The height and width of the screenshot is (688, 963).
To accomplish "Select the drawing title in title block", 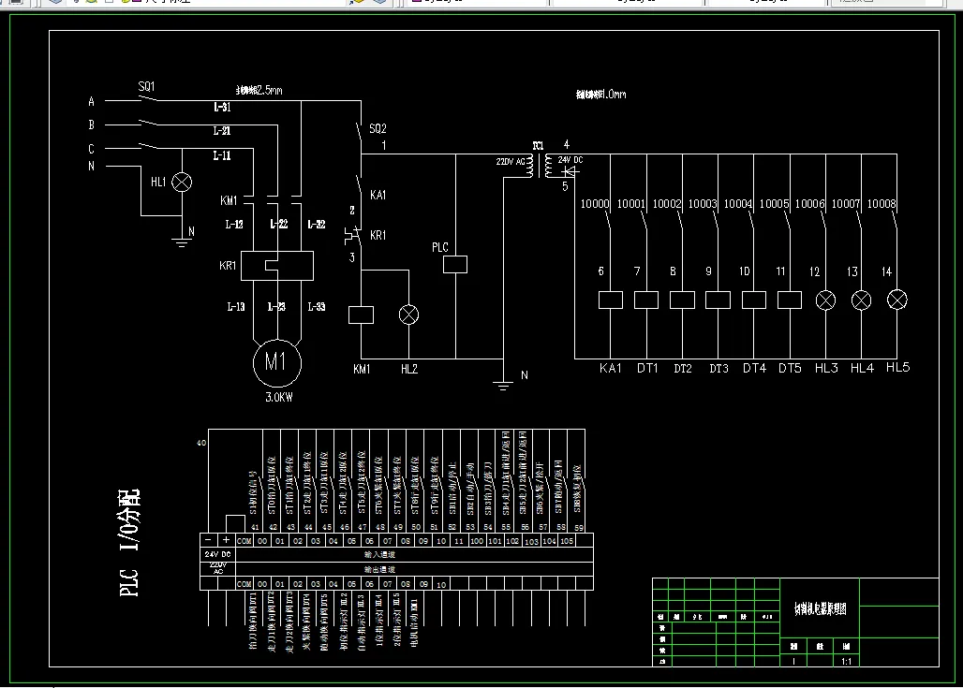I will click(820, 608).
